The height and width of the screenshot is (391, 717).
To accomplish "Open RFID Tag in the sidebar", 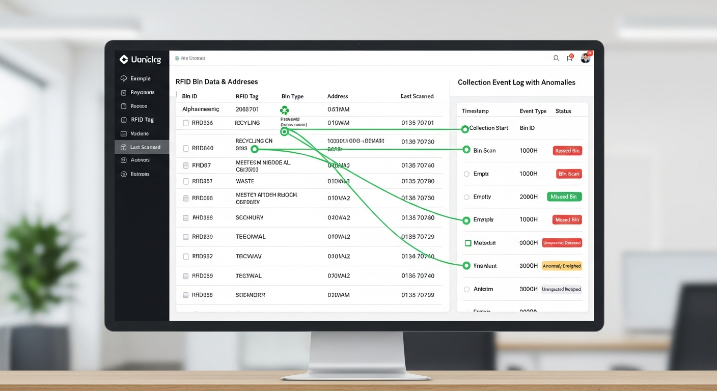I will pos(142,120).
